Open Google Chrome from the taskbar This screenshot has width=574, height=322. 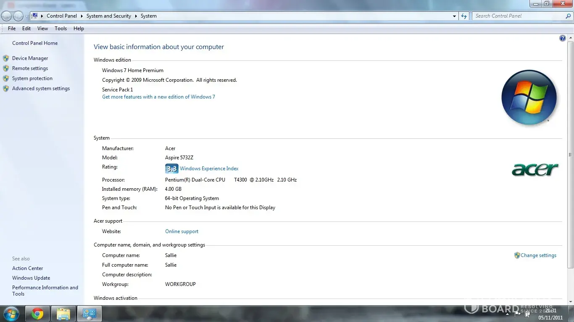pos(37,314)
